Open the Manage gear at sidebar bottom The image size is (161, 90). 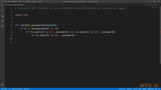click(2, 85)
